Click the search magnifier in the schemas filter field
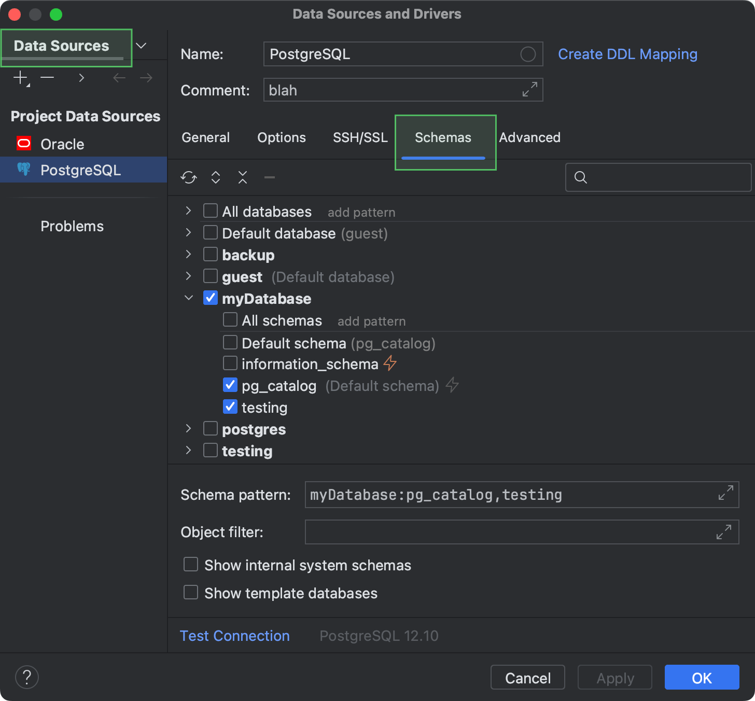This screenshot has height=701, width=755. tap(580, 177)
